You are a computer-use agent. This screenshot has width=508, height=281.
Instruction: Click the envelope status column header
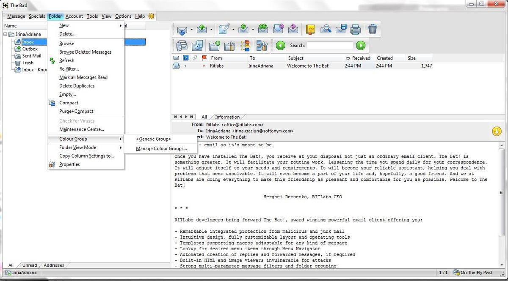point(177,58)
